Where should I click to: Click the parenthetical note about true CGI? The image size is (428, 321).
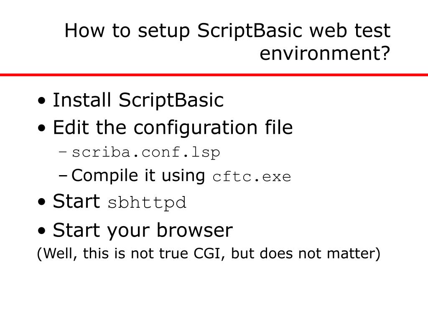tap(209, 254)
